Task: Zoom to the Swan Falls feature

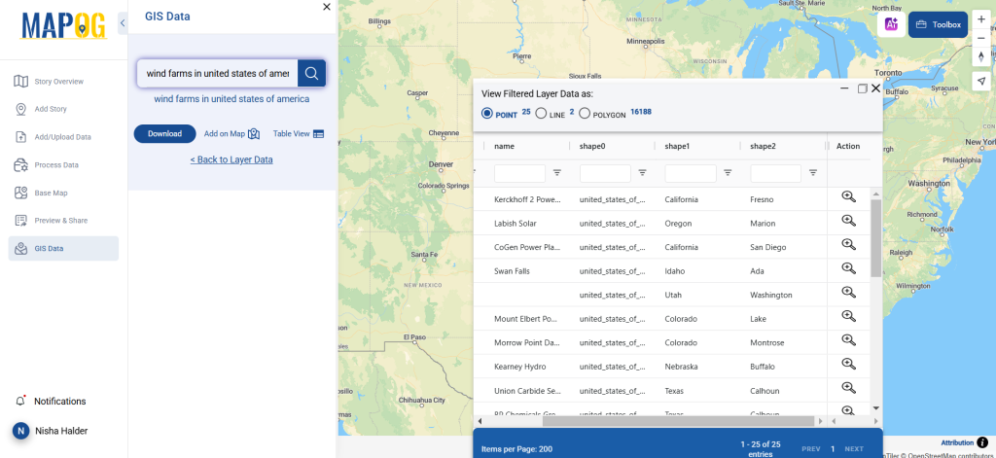Action: (x=848, y=268)
